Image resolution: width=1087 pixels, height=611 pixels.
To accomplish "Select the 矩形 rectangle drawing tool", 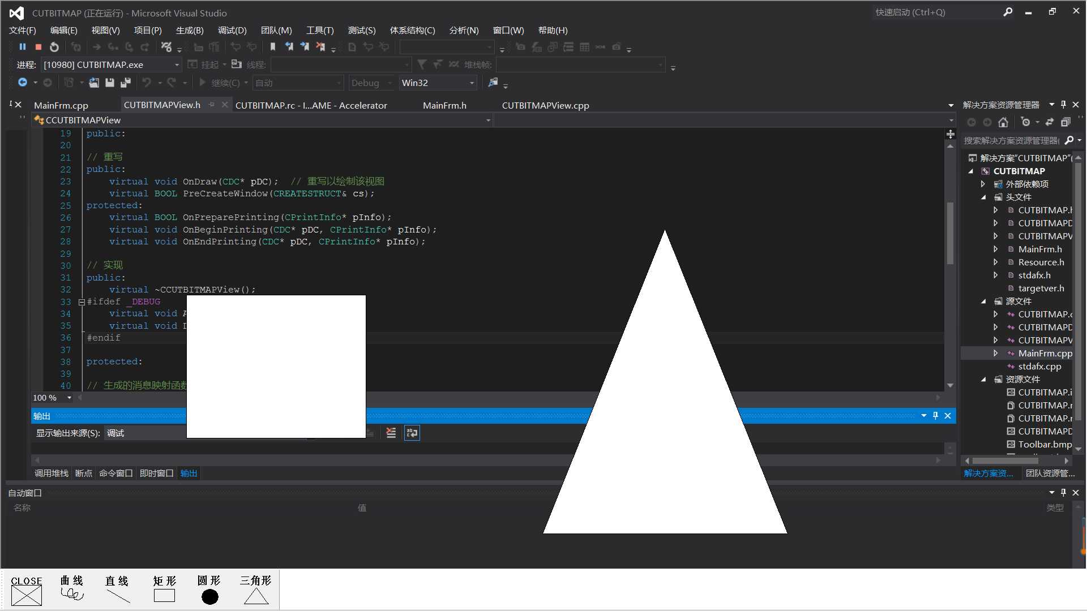I will click(x=165, y=589).
